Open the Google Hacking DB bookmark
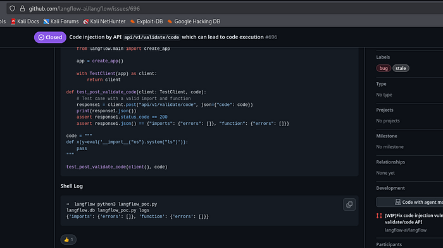Screen dimensions: 443x248 194,21
